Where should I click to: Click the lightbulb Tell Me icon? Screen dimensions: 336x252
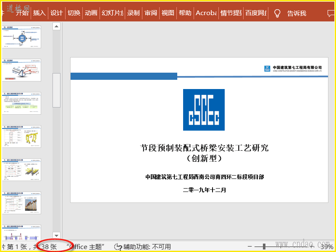tap(277, 13)
